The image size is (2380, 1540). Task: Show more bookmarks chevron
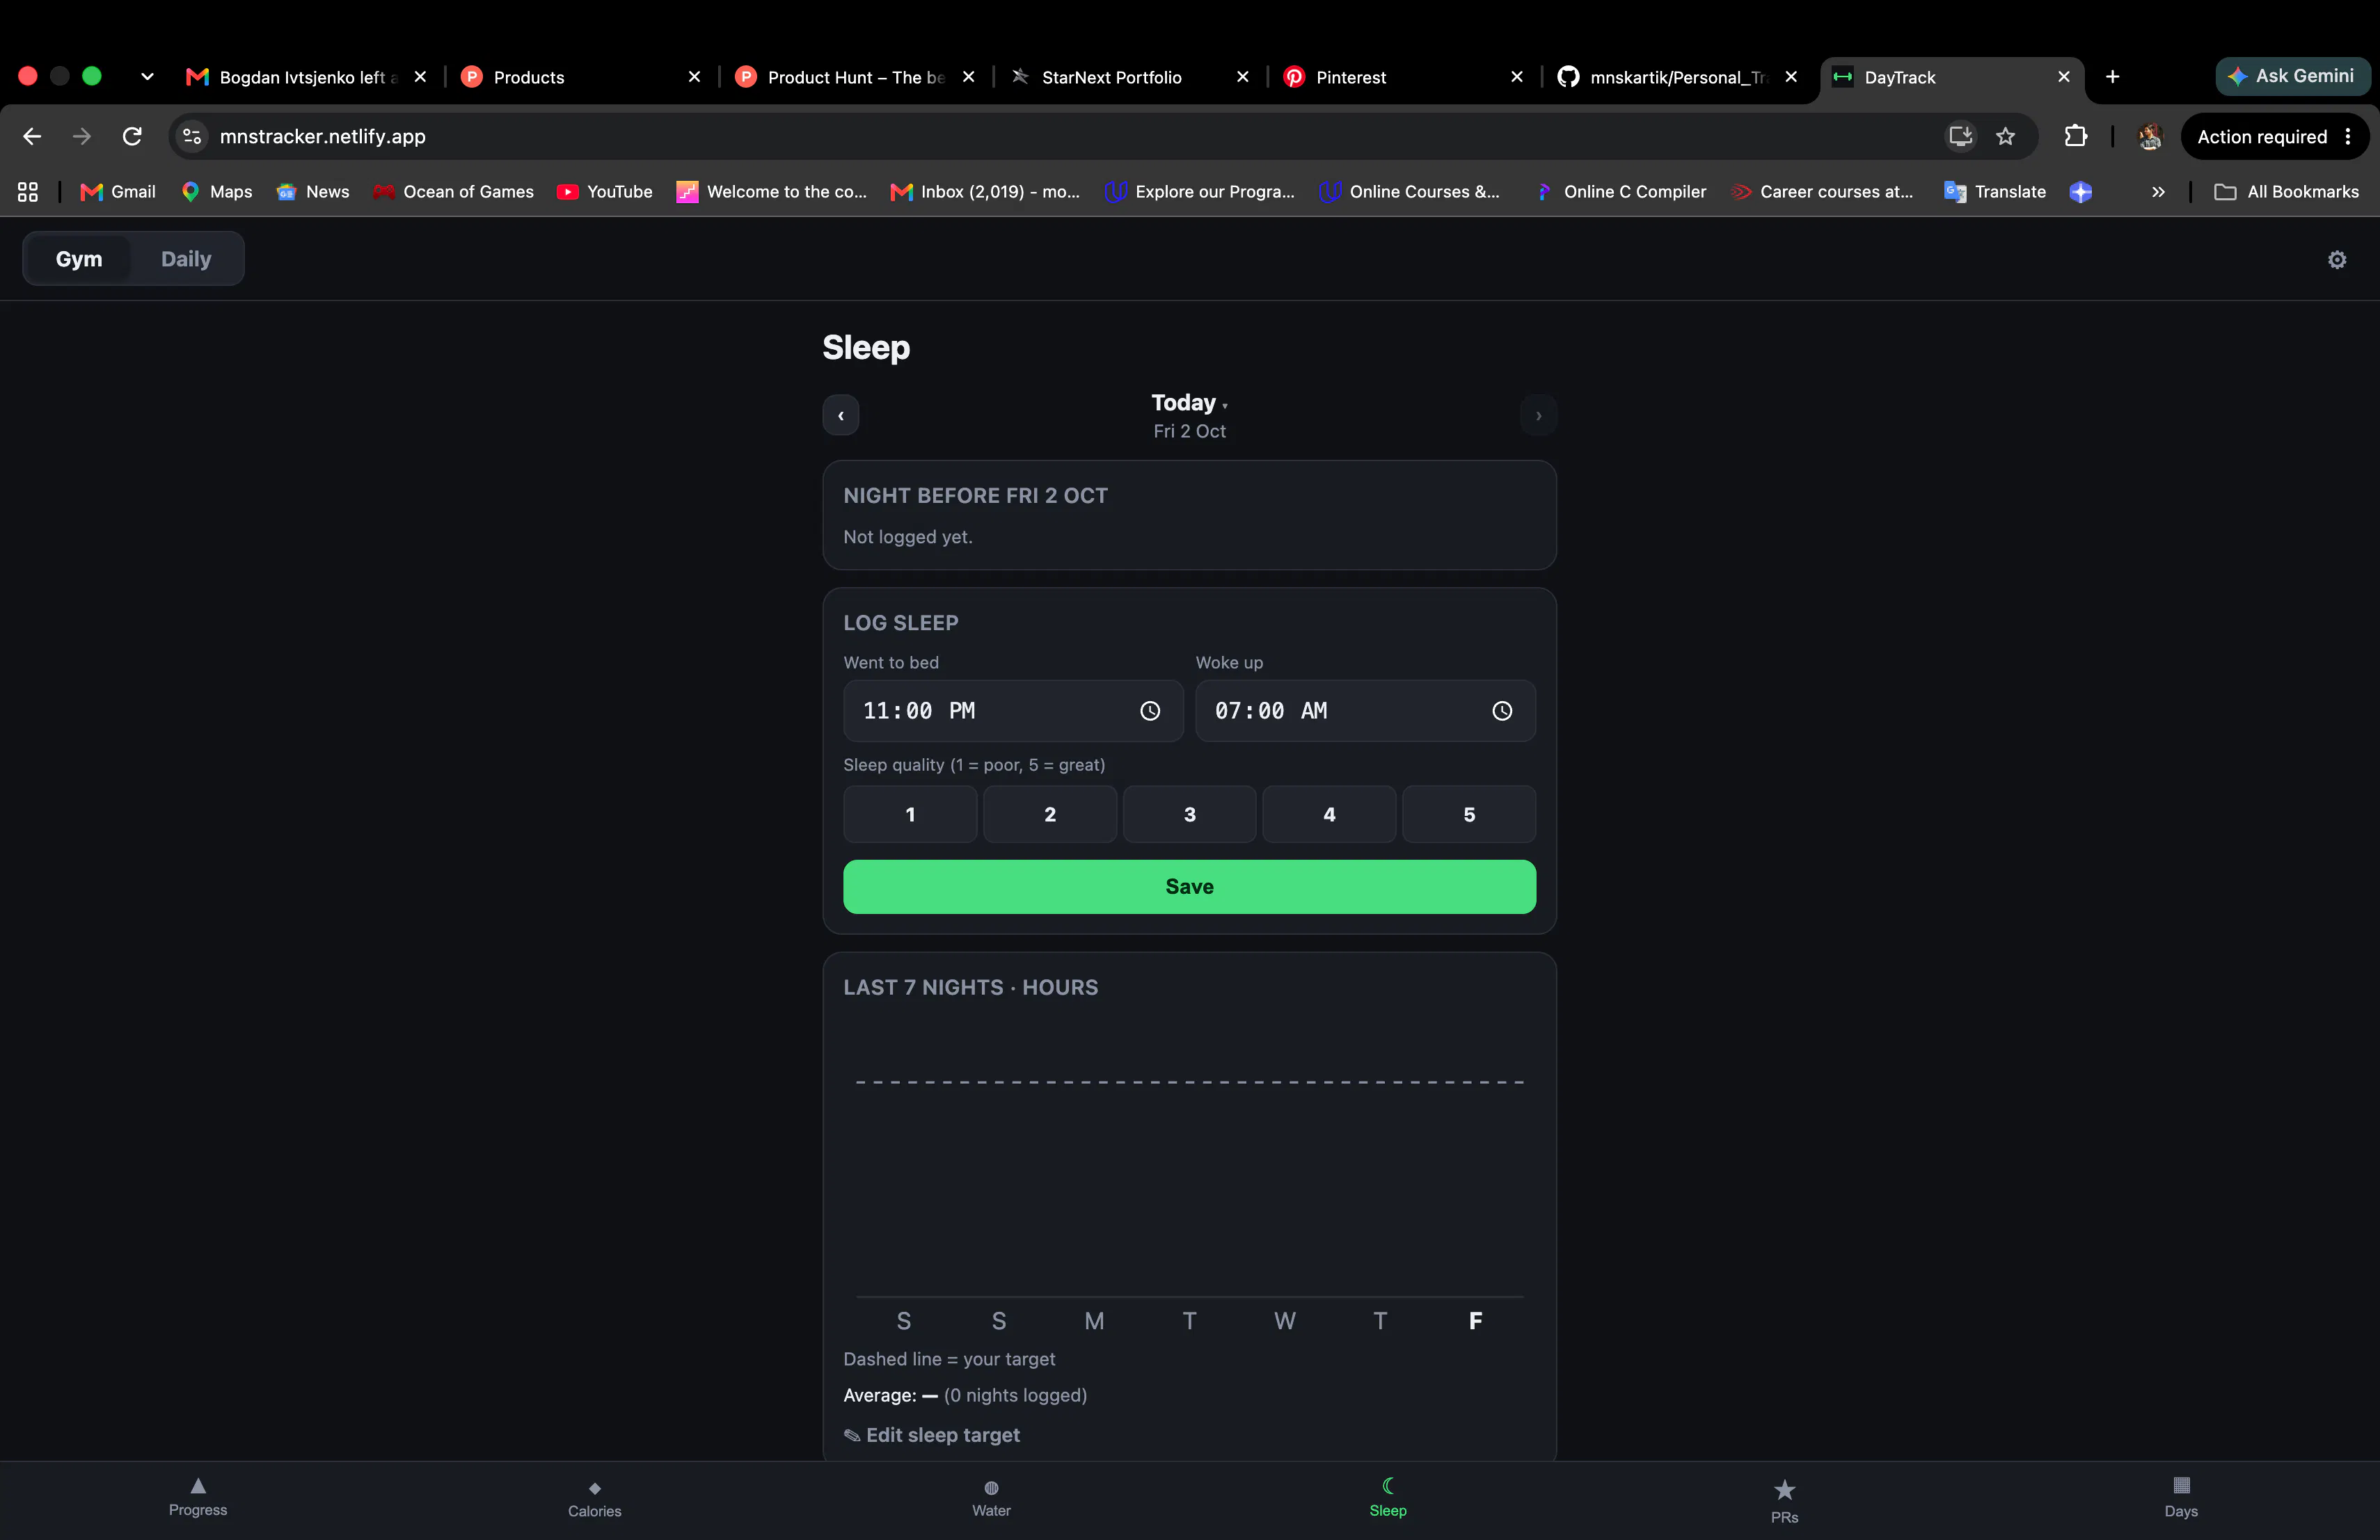tap(2158, 192)
